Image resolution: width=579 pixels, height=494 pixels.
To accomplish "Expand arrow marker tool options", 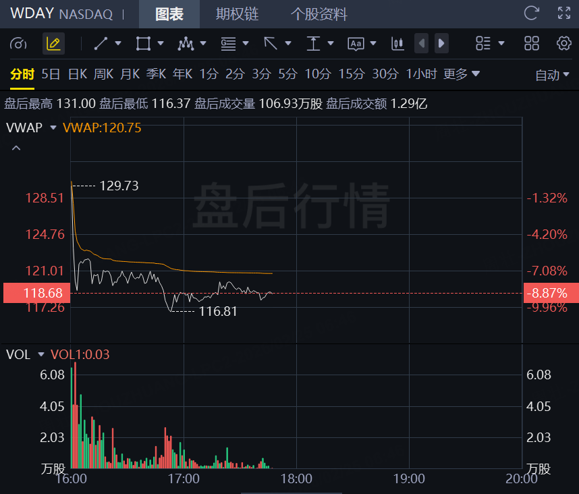I will click(288, 44).
